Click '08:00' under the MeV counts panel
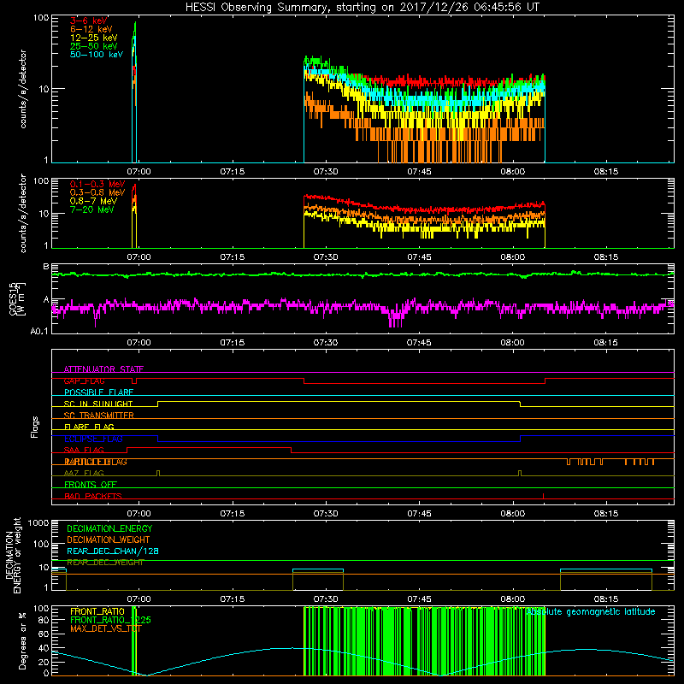 coord(512,257)
